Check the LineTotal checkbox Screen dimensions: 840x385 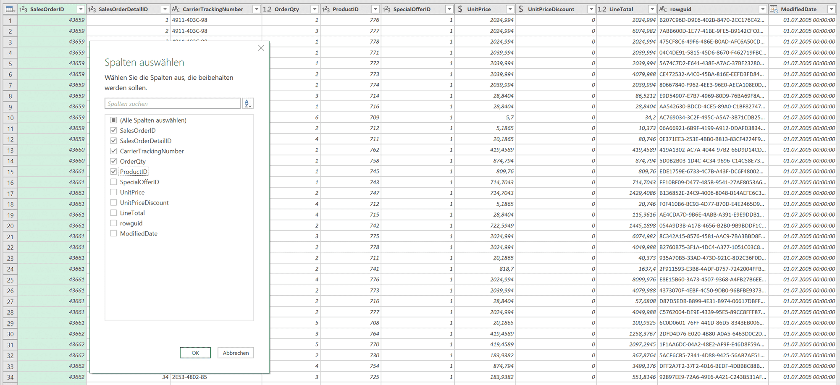tap(113, 213)
